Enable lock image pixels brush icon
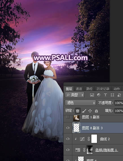Screen dimensions: 123x161 [x=84, y=111]
